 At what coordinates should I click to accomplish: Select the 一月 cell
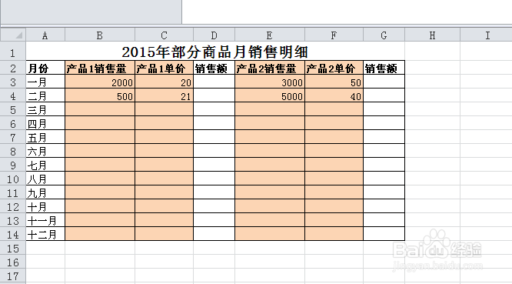coord(45,82)
